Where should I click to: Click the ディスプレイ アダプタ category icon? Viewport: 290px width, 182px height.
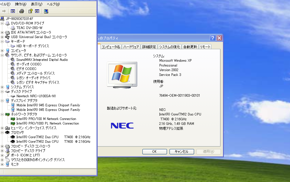click(7, 101)
